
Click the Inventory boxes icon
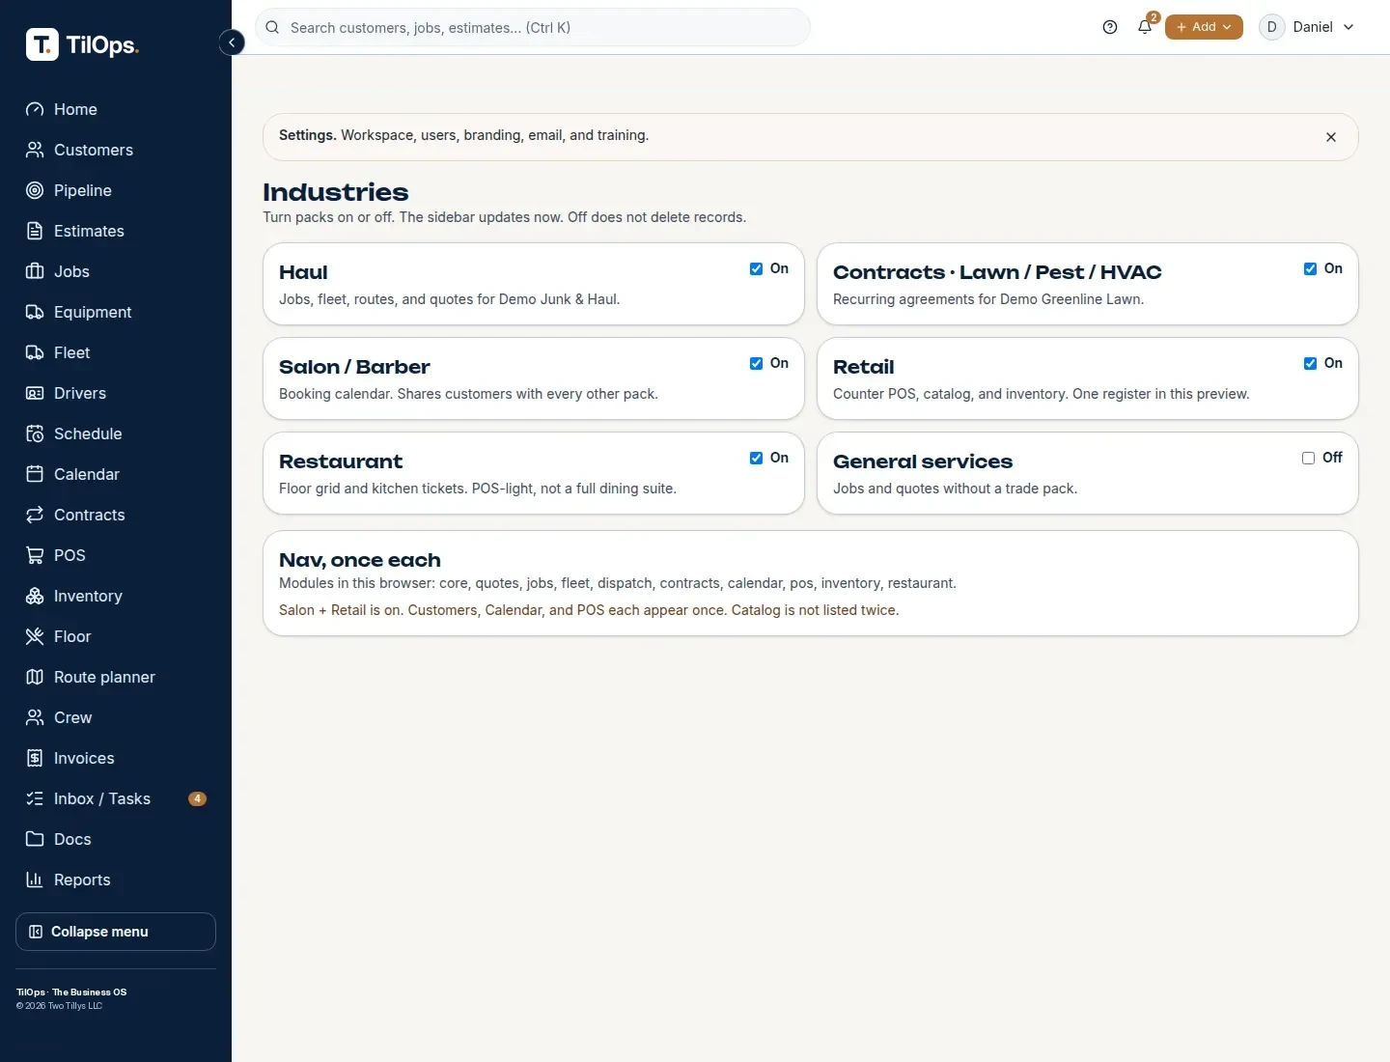tap(35, 596)
